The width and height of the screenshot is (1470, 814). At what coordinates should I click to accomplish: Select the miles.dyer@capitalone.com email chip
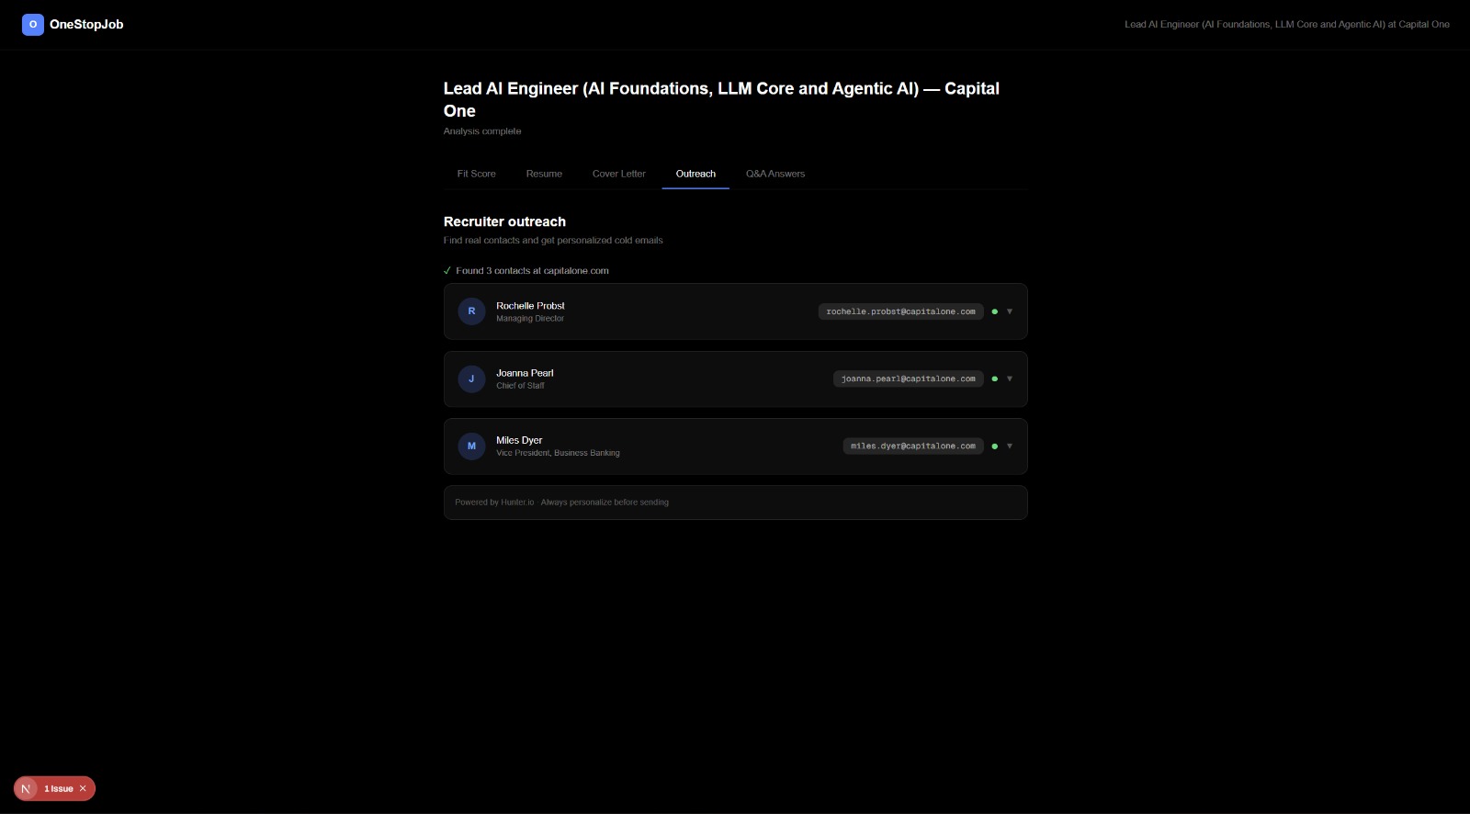point(913,446)
